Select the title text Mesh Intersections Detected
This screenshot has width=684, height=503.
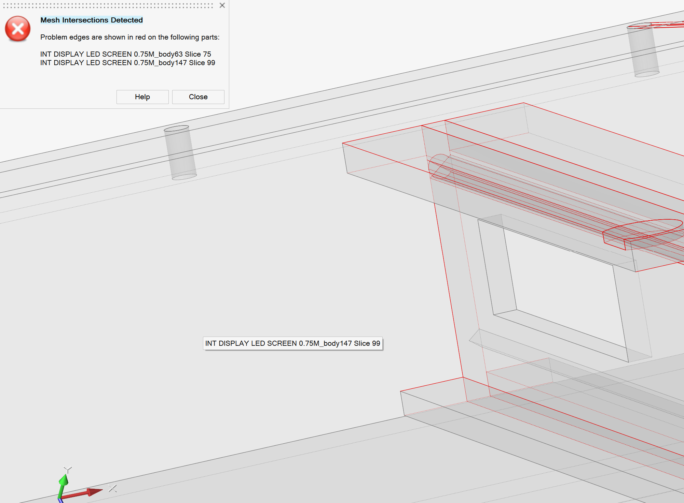[x=91, y=20]
